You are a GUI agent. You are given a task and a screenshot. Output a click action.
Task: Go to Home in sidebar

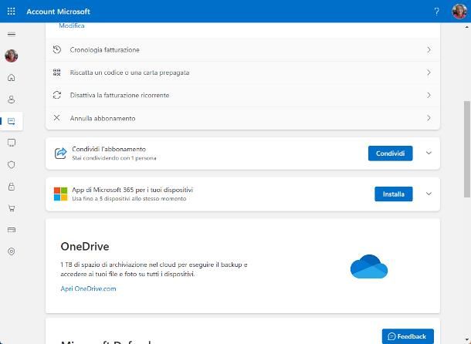coord(12,78)
